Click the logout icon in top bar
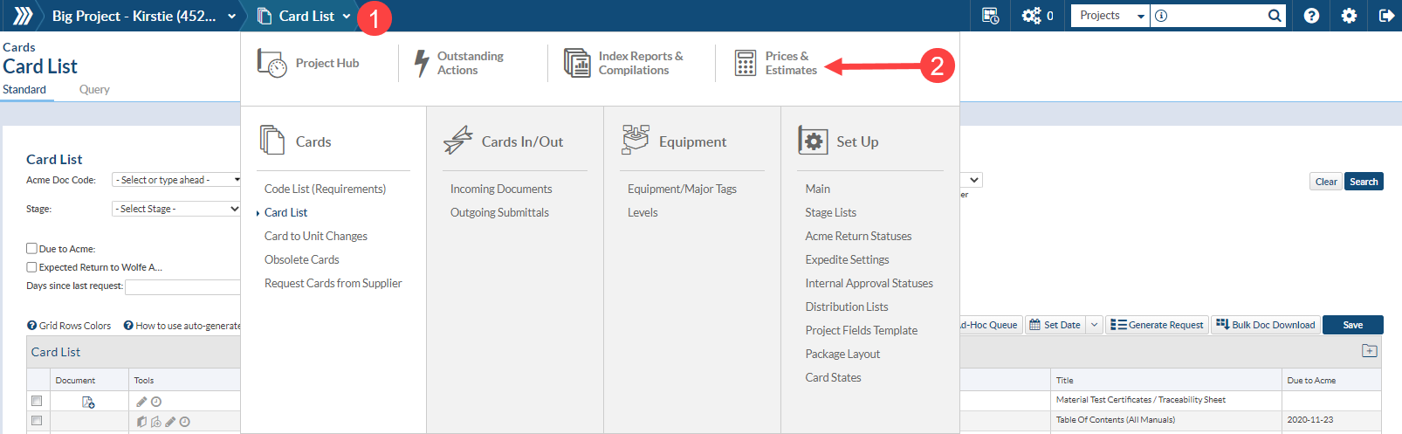This screenshot has height=434, width=1402. (x=1386, y=16)
